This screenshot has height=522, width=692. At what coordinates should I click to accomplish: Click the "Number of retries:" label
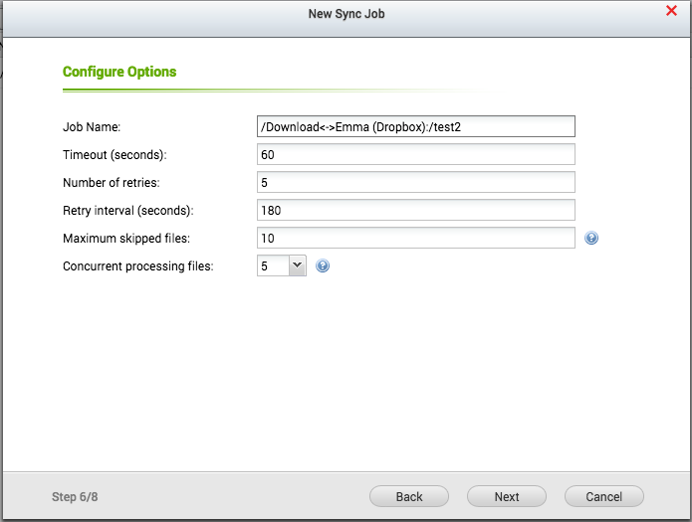pos(111,182)
